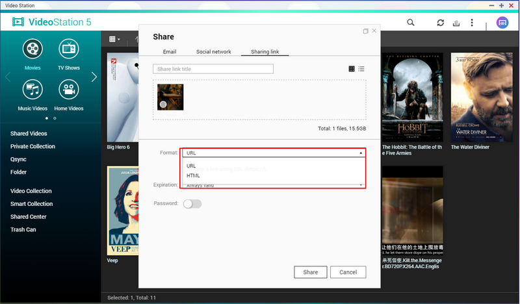520x304 pixels.
Task: Toggle the Password switch on
Action: pyautogui.click(x=192, y=203)
